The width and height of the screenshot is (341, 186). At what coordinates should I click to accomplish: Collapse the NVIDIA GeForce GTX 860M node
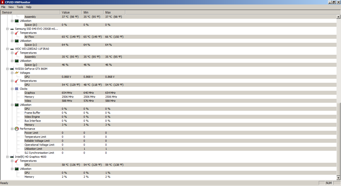point(7,69)
